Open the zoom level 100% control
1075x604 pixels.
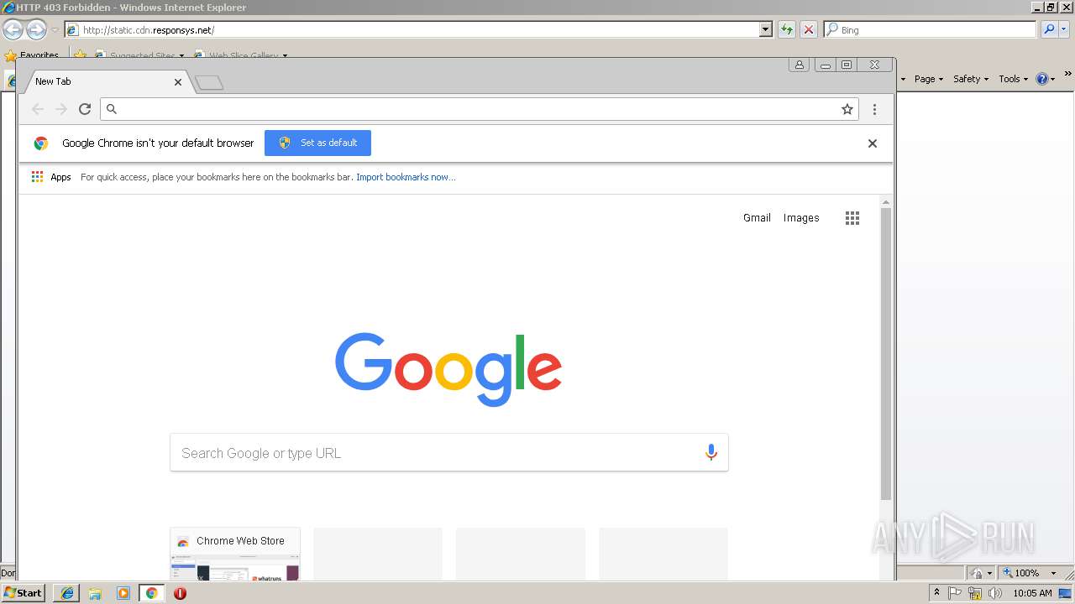click(x=1030, y=573)
